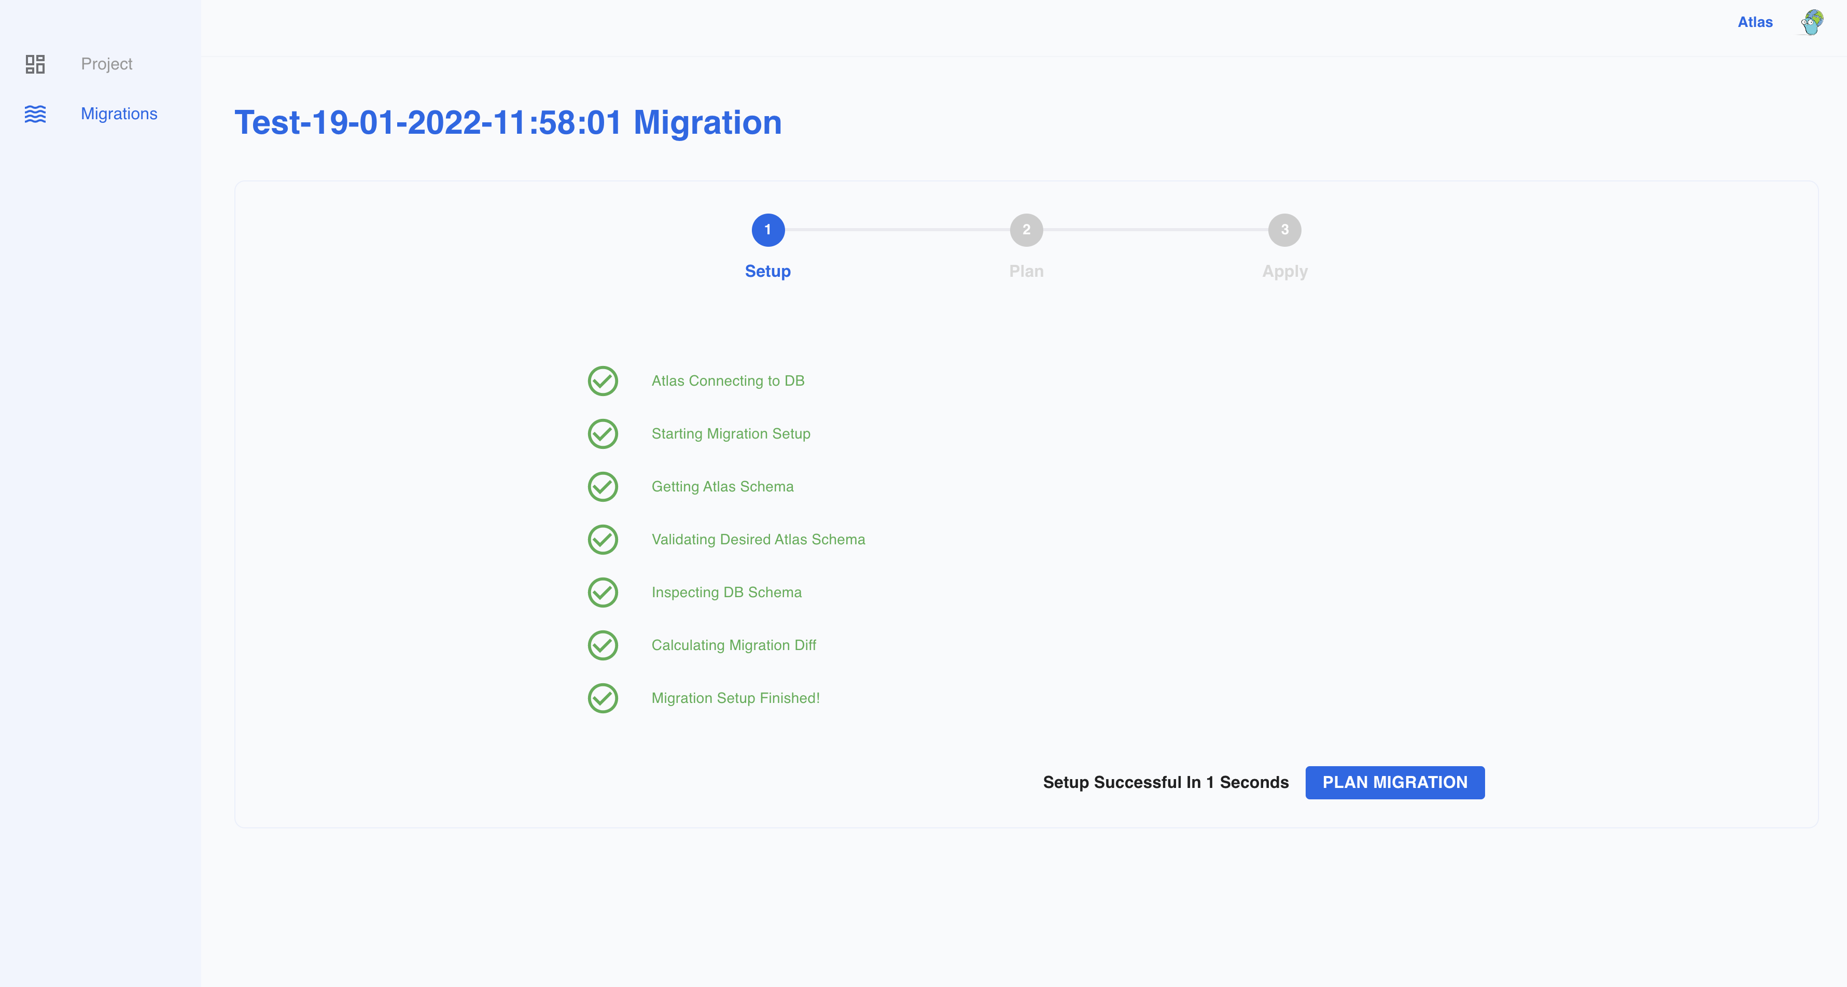Click 'Calculating Migration Diff' text
Viewport: 1847px width, 987px height.
point(734,645)
